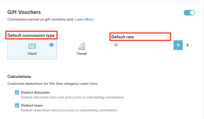Open the blue Learn More link
Image resolution: width=204 pixels, height=119 pixels.
(x=84, y=20)
